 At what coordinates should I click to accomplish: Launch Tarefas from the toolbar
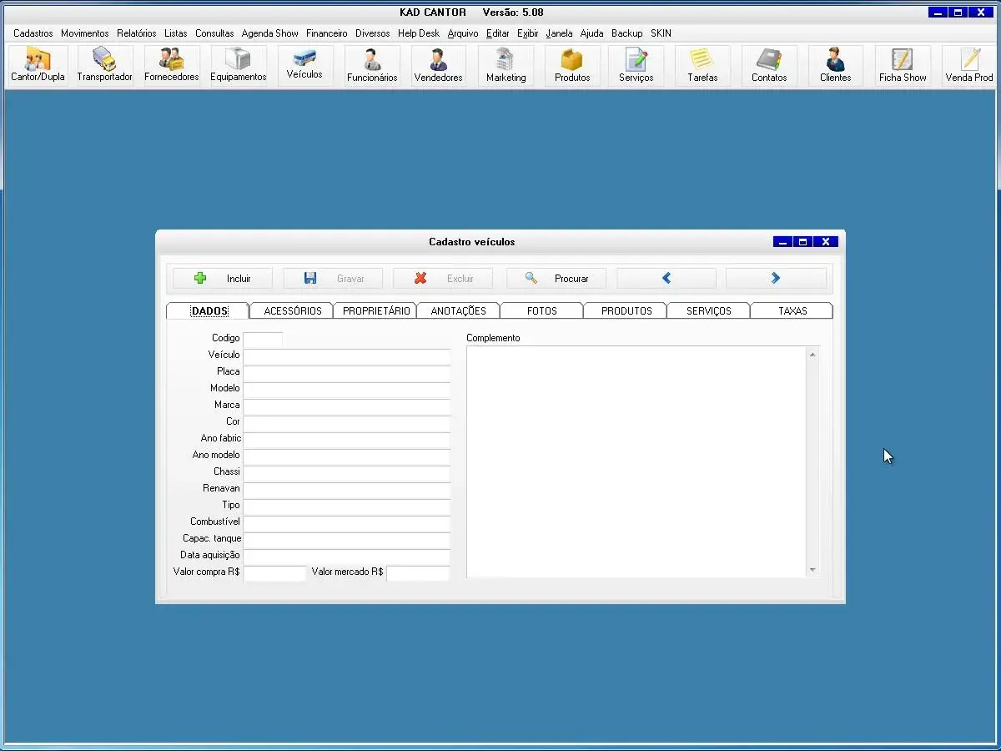(702, 65)
